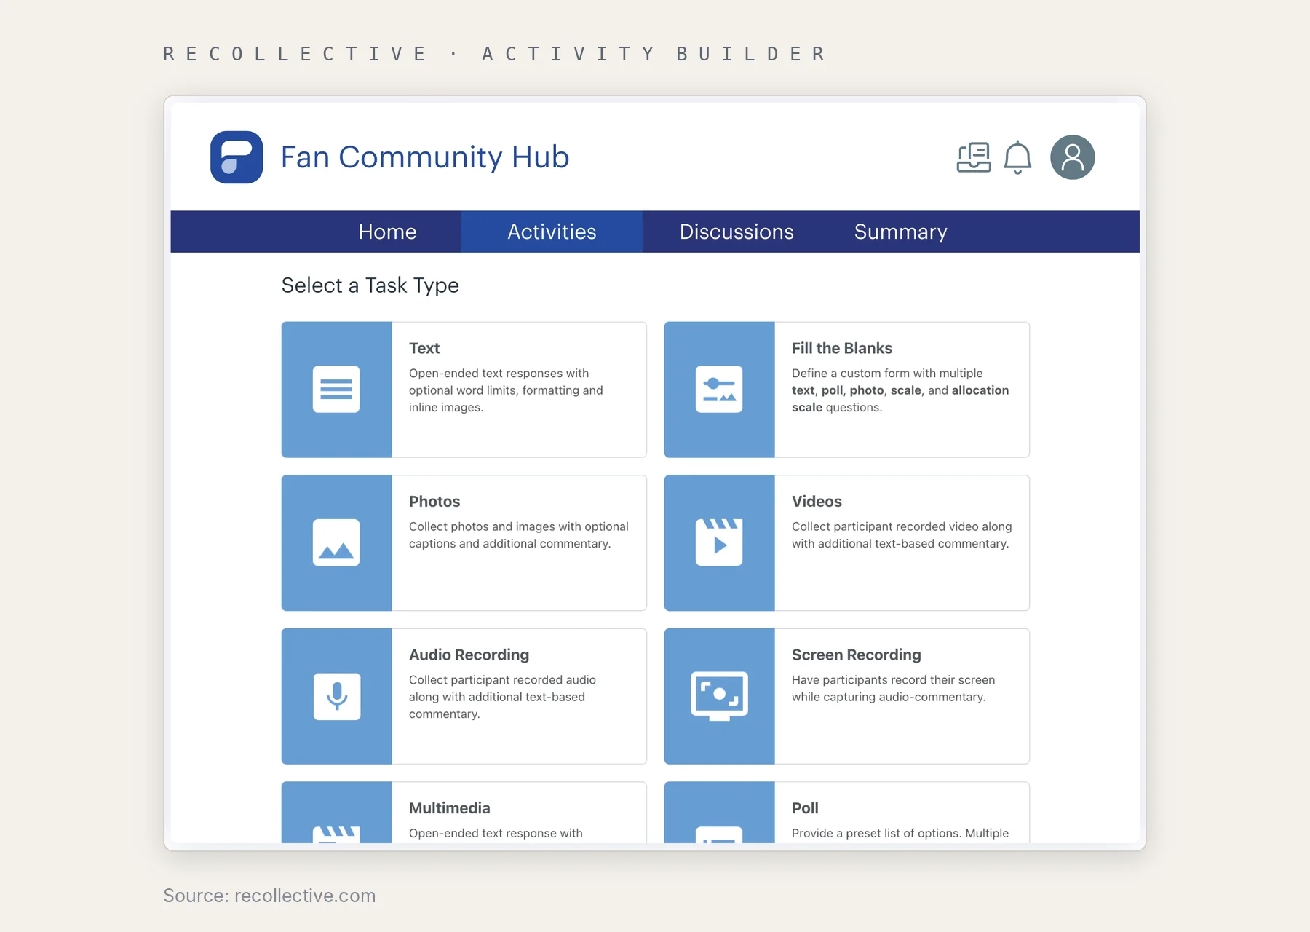The width and height of the screenshot is (1310, 932).
Task: Click the 'Open-ended text responses with' description
Action: (506, 390)
